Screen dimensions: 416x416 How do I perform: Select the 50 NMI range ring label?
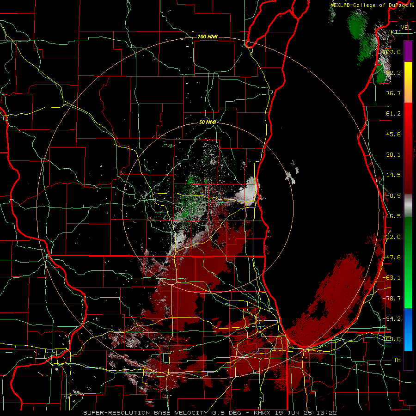coord(208,122)
